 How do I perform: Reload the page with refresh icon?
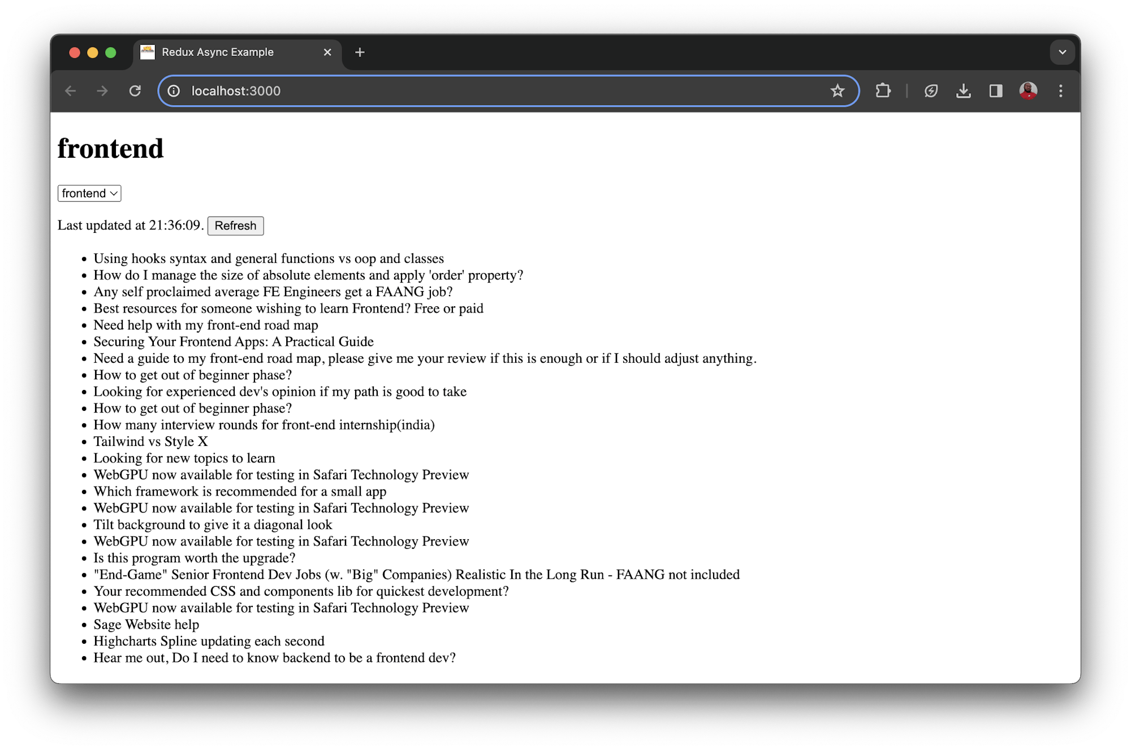pyautogui.click(x=135, y=91)
